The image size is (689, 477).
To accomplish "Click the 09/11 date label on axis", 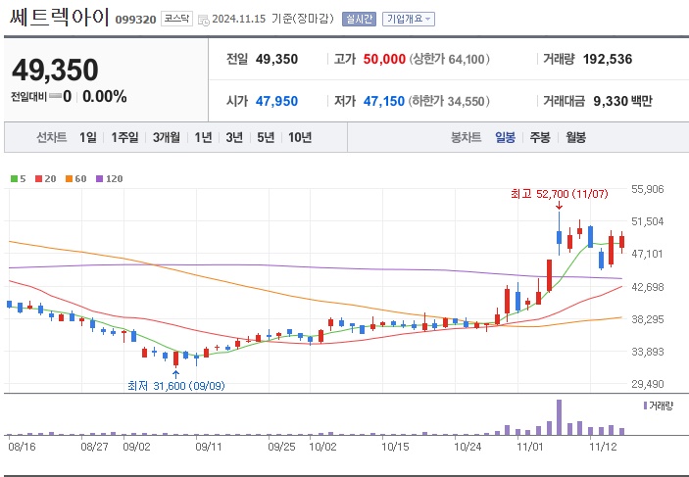I will [x=209, y=447].
